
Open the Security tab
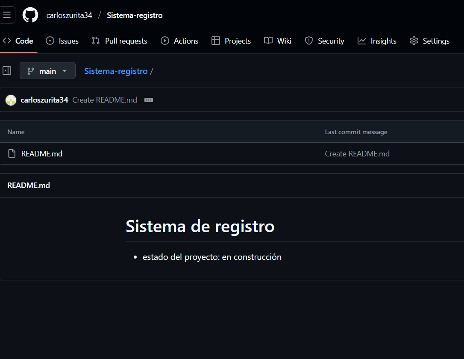pyautogui.click(x=325, y=41)
